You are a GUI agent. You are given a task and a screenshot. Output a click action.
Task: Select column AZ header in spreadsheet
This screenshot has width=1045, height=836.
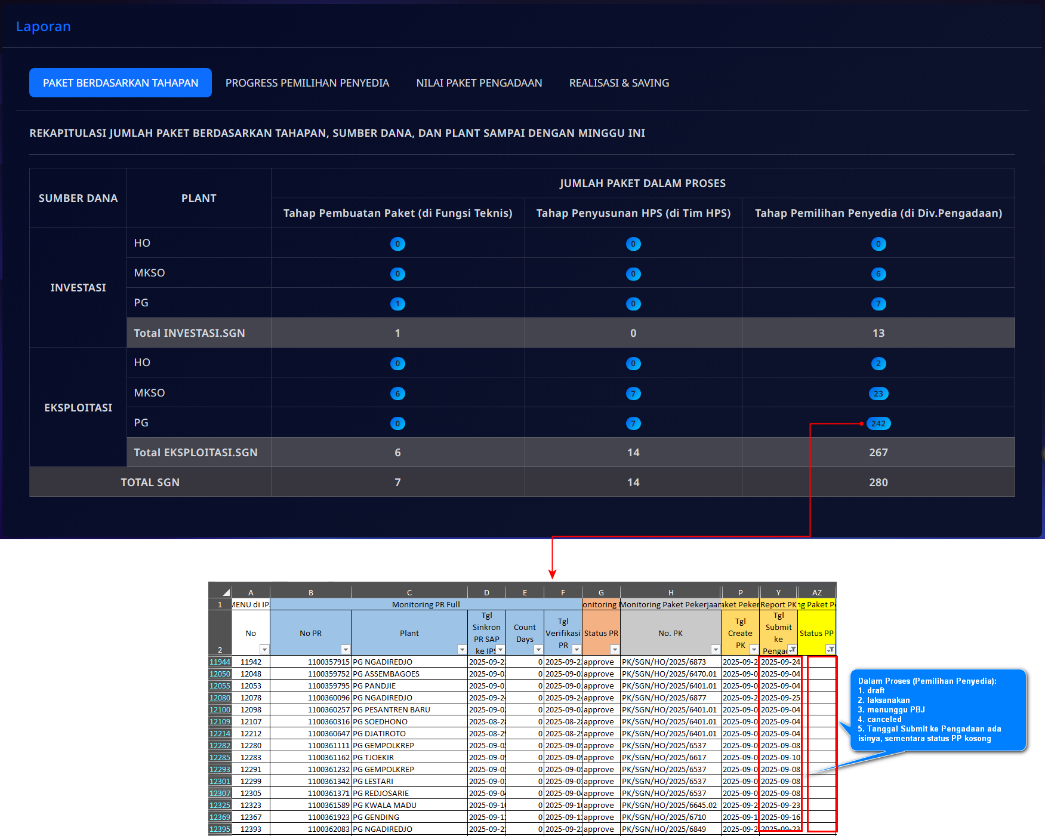pyautogui.click(x=816, y=592)
